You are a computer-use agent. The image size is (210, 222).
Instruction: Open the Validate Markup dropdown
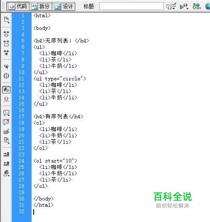tap(171, 6)
